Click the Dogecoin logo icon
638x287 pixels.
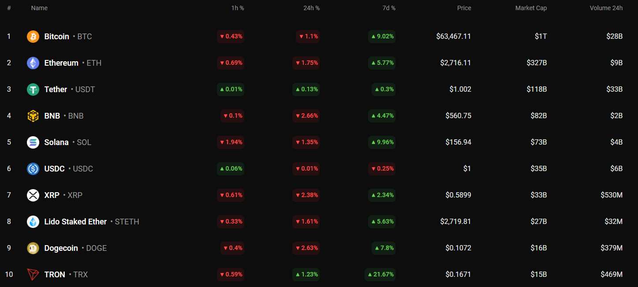point(33,248)
